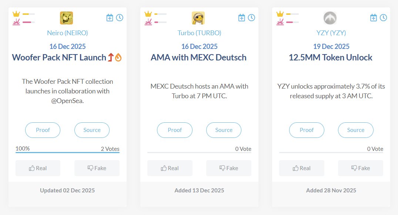Viewport: 398px width, 215px height.
Task: Click the add-to-calendar icon on Turbo card
Action: [241, 17]
